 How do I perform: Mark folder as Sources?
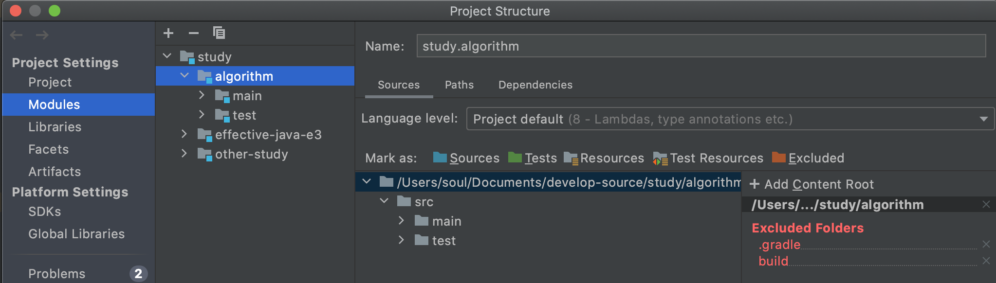tap(466, 158)
